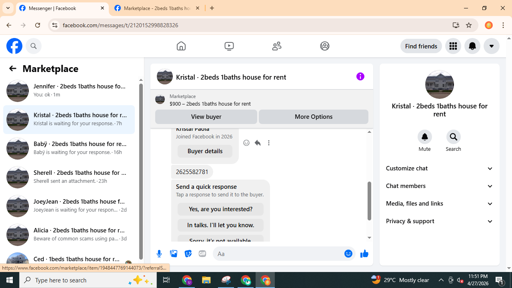Expand Customize chat section

click(x=440, y=168)
